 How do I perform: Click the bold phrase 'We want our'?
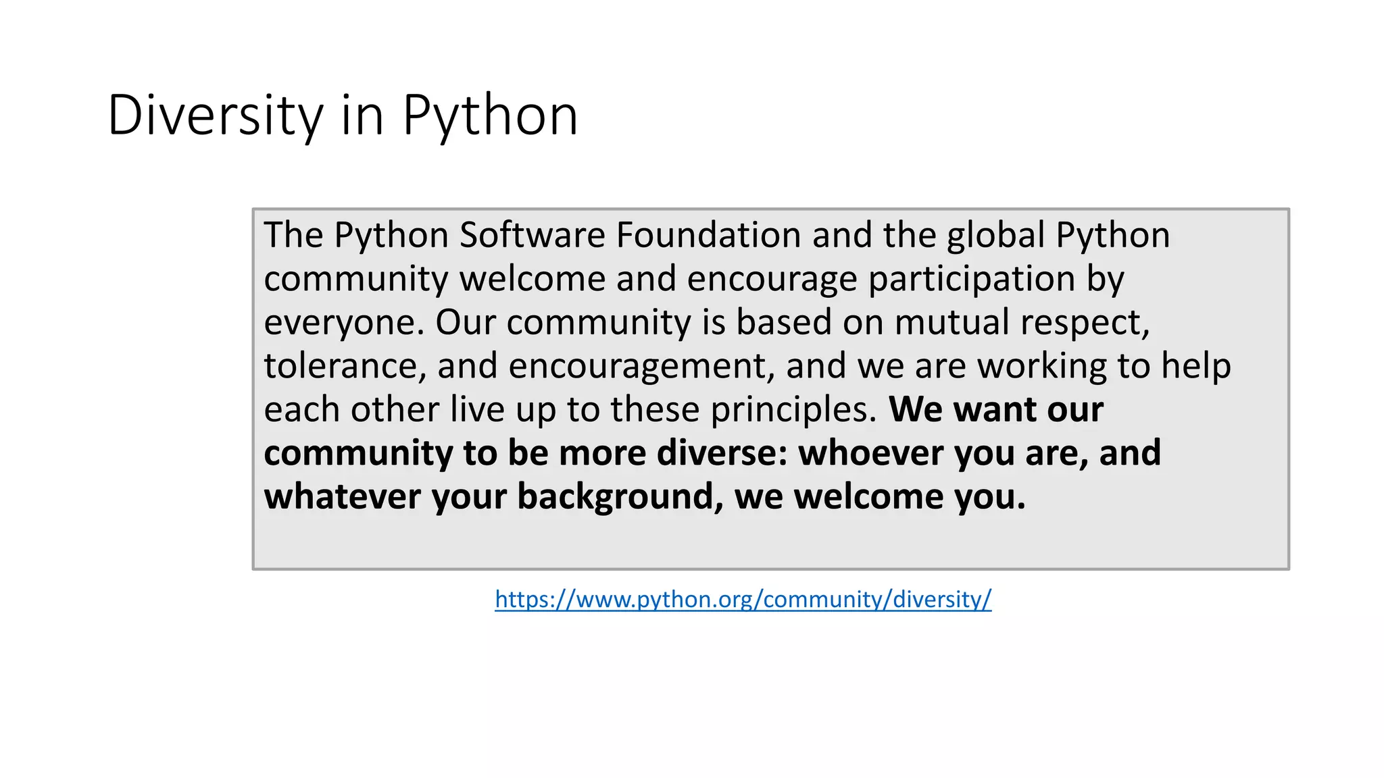[x=995, y=409]
